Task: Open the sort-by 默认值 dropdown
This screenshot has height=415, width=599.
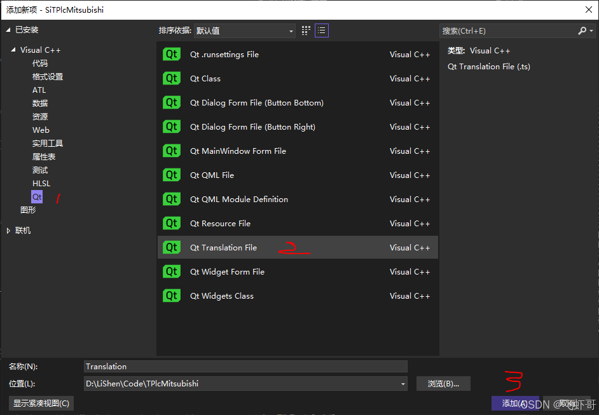Action: pos(244,31)
